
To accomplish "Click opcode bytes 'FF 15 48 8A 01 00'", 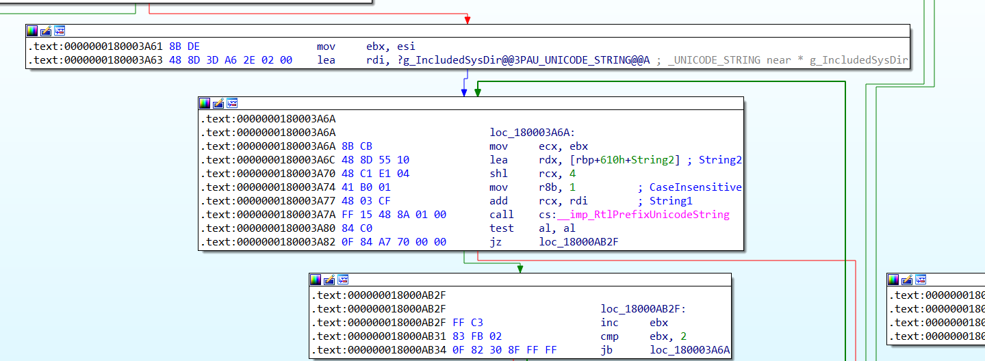I will [393, 215].
